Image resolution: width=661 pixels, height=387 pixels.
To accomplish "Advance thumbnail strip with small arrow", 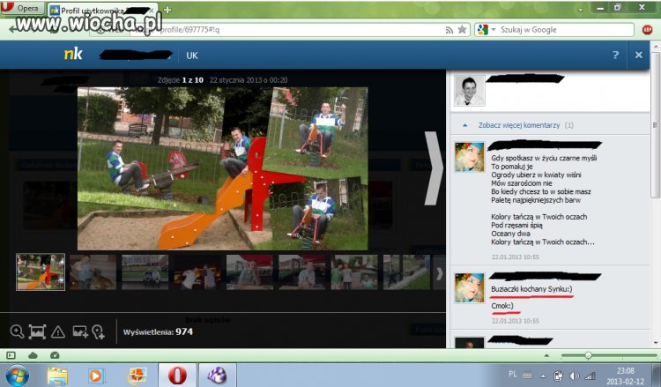I will (x=439, y=273).
